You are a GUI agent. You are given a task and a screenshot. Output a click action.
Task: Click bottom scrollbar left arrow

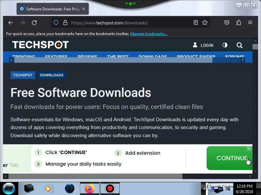tap(6, 176)
